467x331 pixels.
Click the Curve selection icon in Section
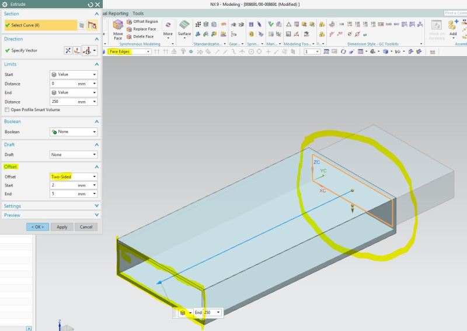(92, 25)
